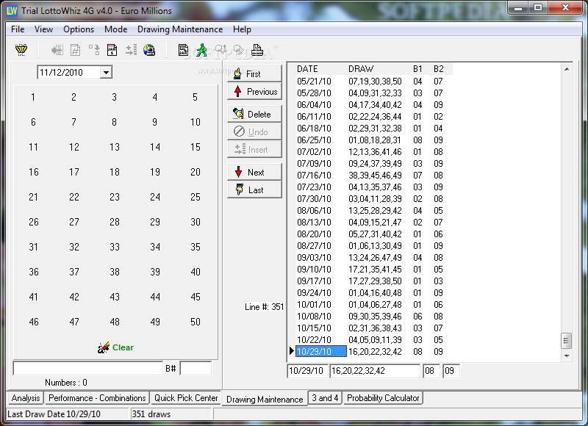This screenshot has width=588, height=426.
Task: Click the B# bonus number input field
Action: coord(196,368)
